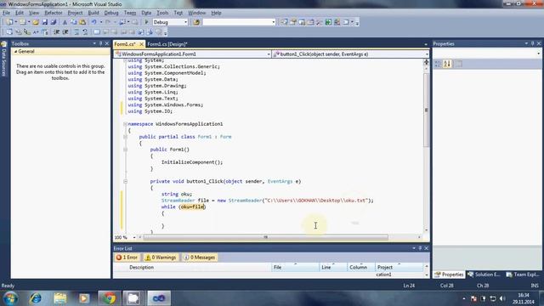
Task: Click the Cut scissors icon
Action: [x=65, y=22]
